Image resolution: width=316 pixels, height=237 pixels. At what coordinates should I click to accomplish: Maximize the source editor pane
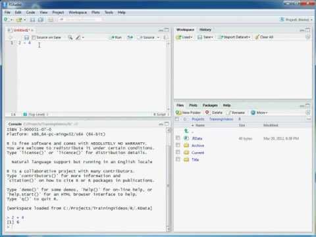click(x=167, y=30)
